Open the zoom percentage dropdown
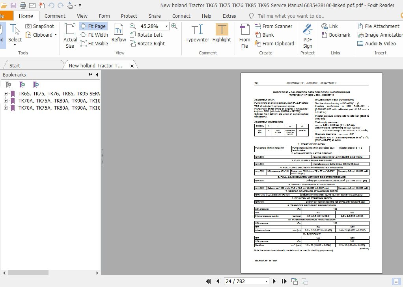Viewport: 403px width, 287px height. (166, 26)
